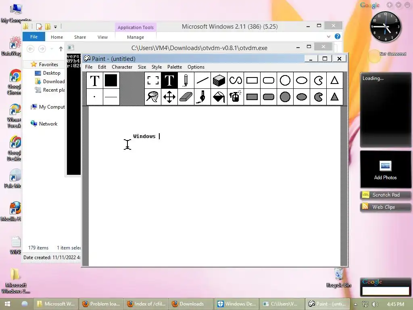Show hidden tray icons arrow
413x310 pixels.
pos(355,304)
